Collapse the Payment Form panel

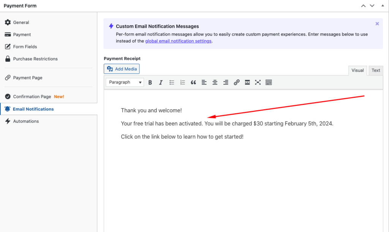pyautogui.click(x=382, y=6)
